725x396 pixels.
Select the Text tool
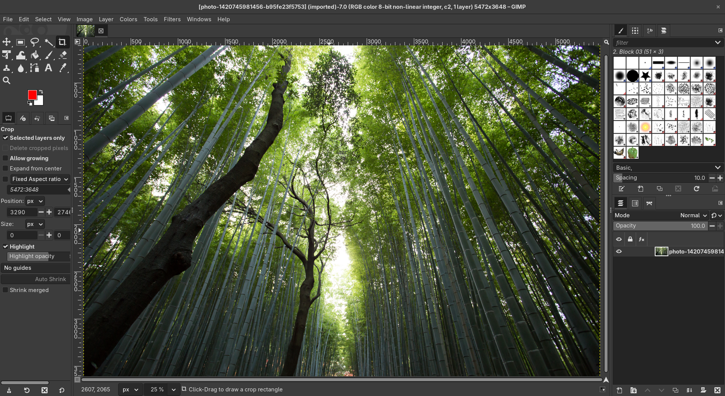click(48, 68)
